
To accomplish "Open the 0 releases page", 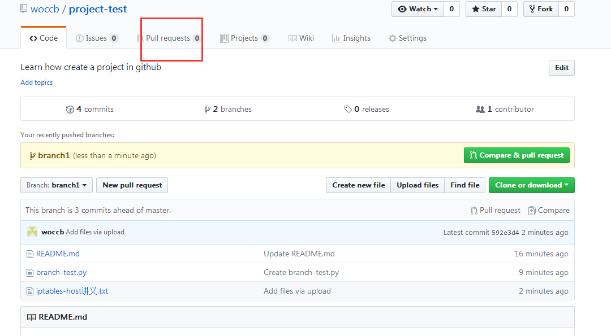I will tap(367, 110).
